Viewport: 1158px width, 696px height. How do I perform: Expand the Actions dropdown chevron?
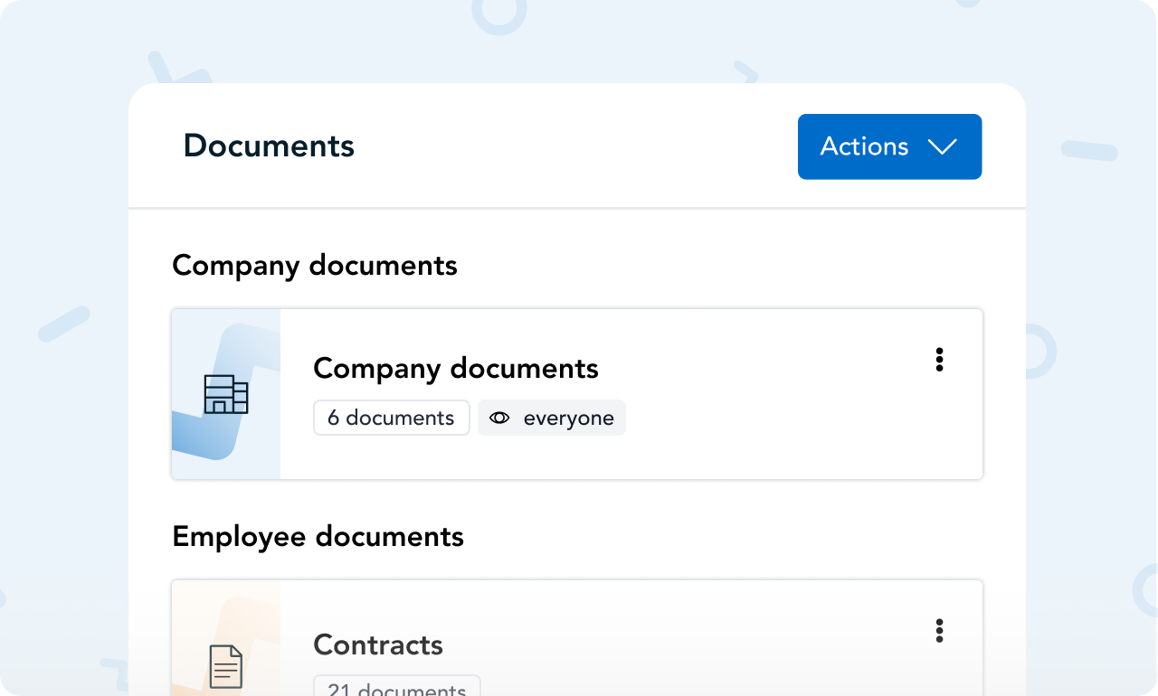943,146
